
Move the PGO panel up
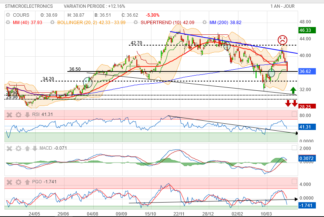click(x=27, y=182)
